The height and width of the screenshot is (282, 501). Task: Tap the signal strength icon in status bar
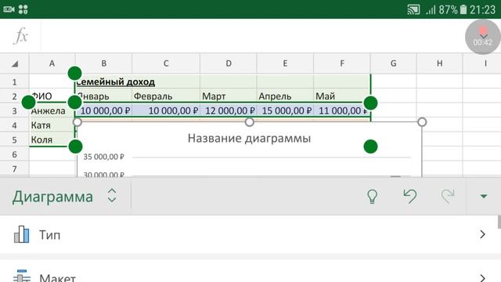click(x=431, y=10)
